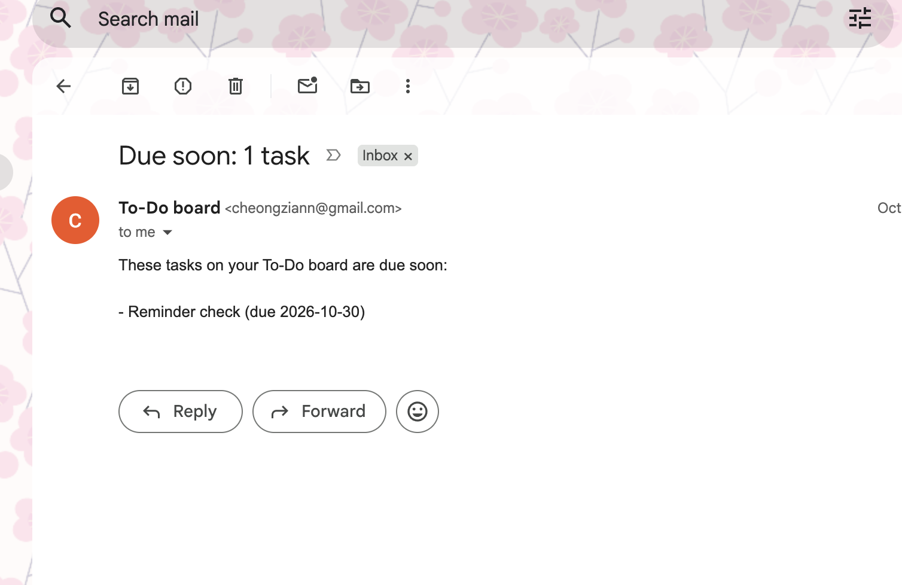The height and width of the screenshot is (585, 902).
Task: Mark the email as unread
Action: coord(307,86)
